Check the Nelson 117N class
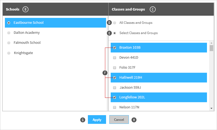Viewport: 217px width, 130px height. click(114, 107)
